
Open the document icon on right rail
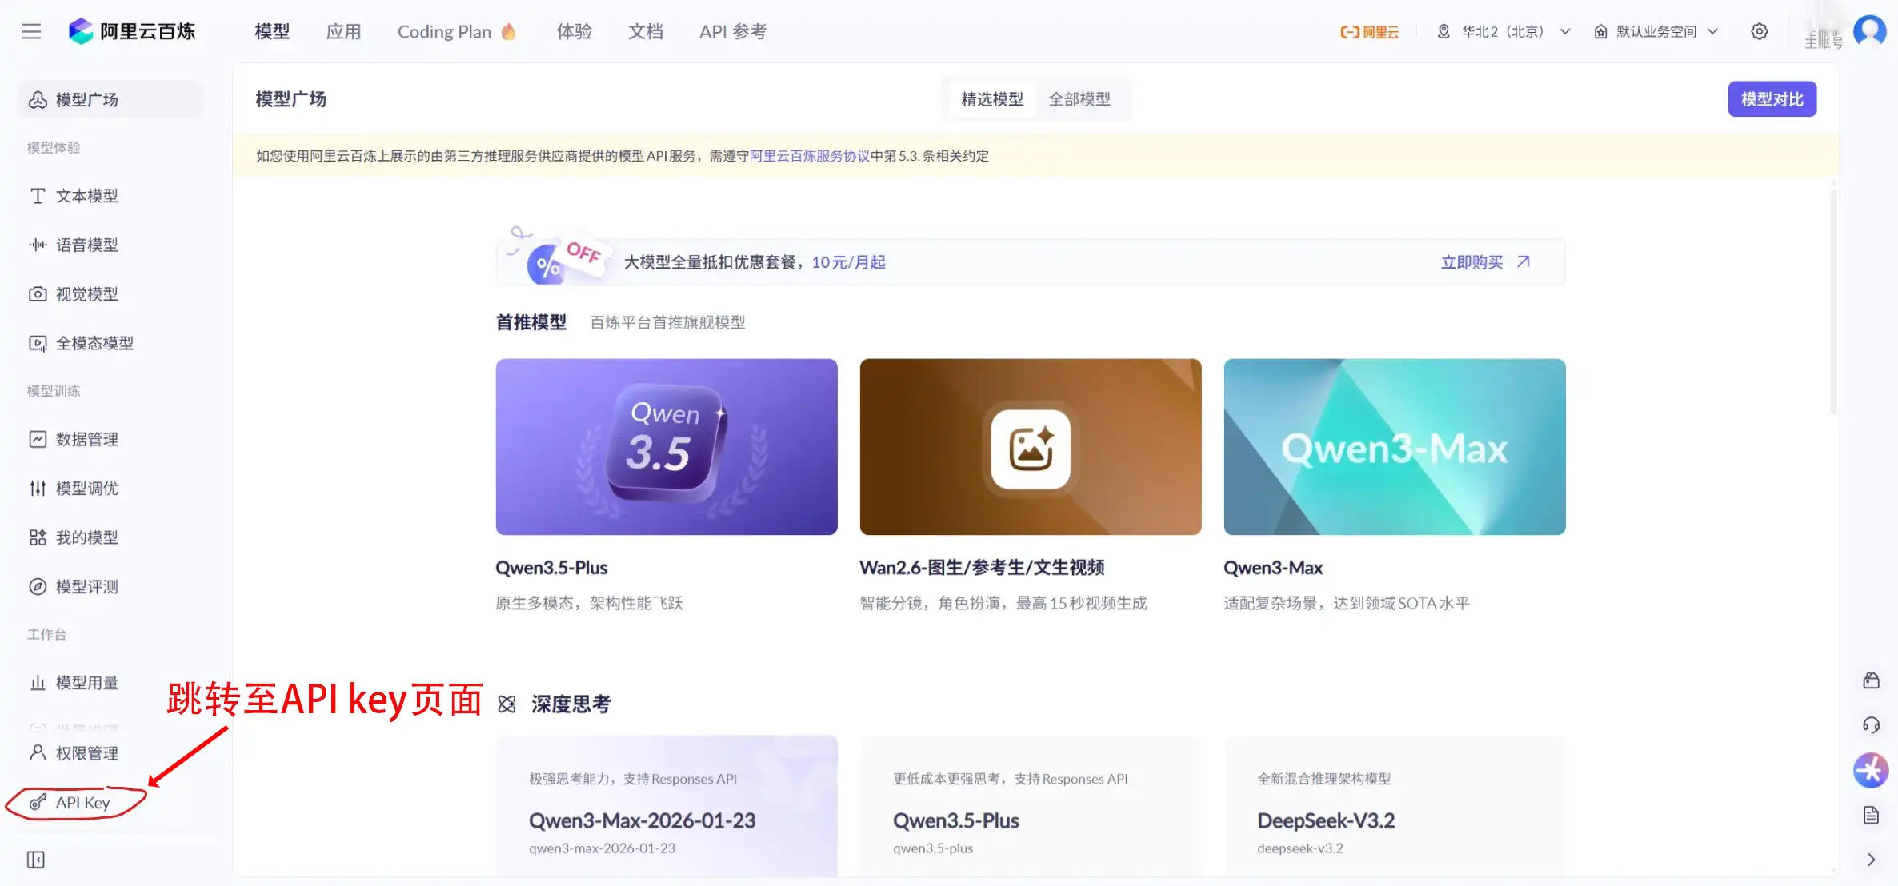tap(1871, 815)
